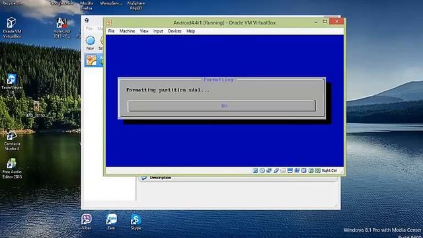This screenshot has width=423, height=238.
Task: Click the VirtualBox icon in the VM title bar
Action: [109, 22]
